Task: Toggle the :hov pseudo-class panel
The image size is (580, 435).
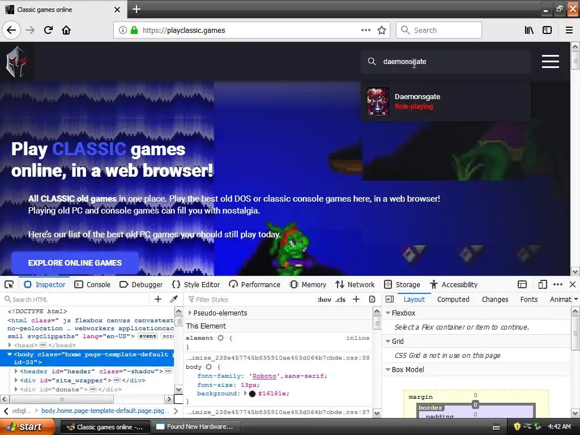Action: coord(324,300)
